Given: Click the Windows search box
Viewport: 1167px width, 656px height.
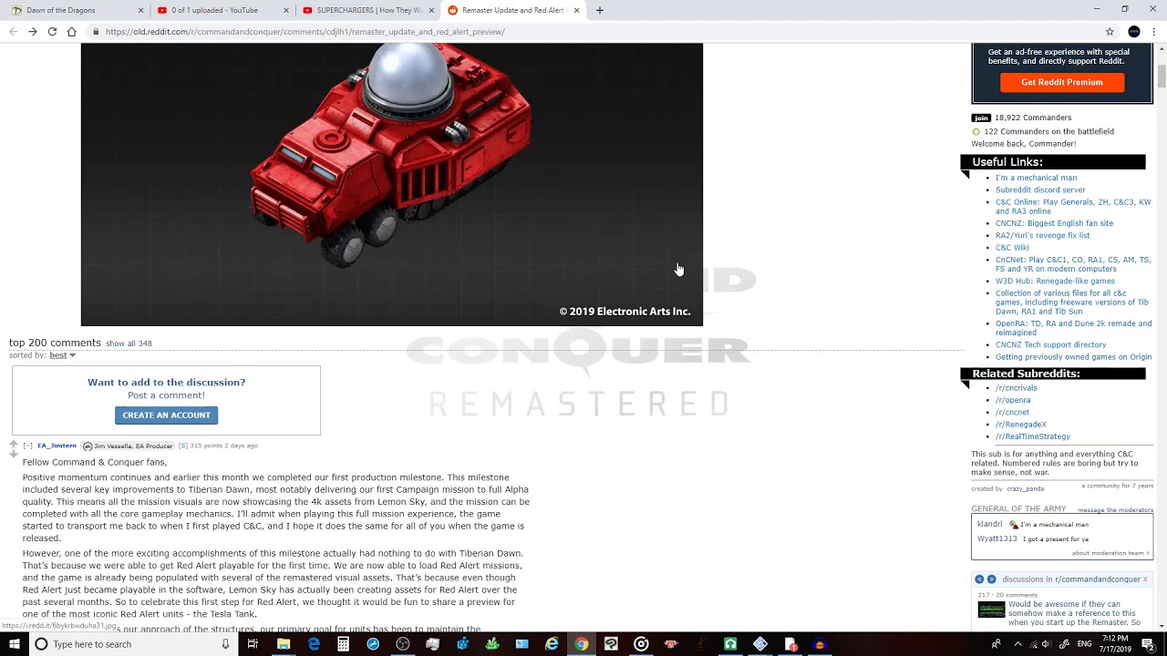Looking at the screenshot, I should pyautogui.click(x=133, y=644).
